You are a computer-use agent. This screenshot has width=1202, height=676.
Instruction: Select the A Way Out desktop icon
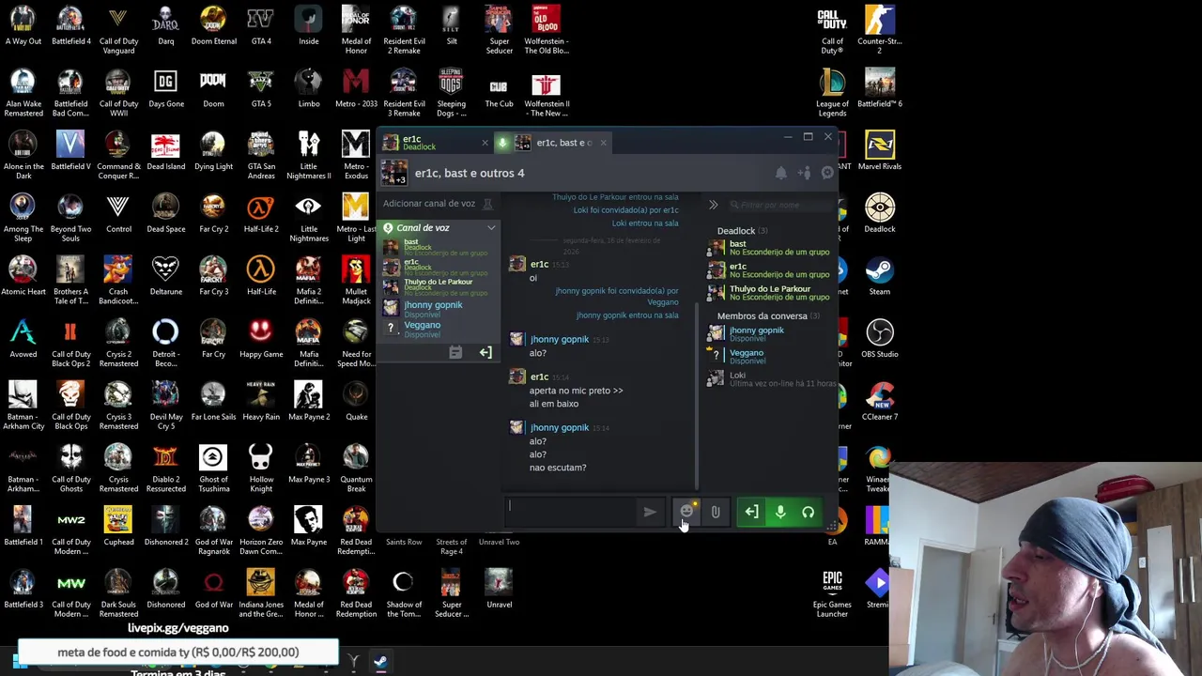(23, 26)
